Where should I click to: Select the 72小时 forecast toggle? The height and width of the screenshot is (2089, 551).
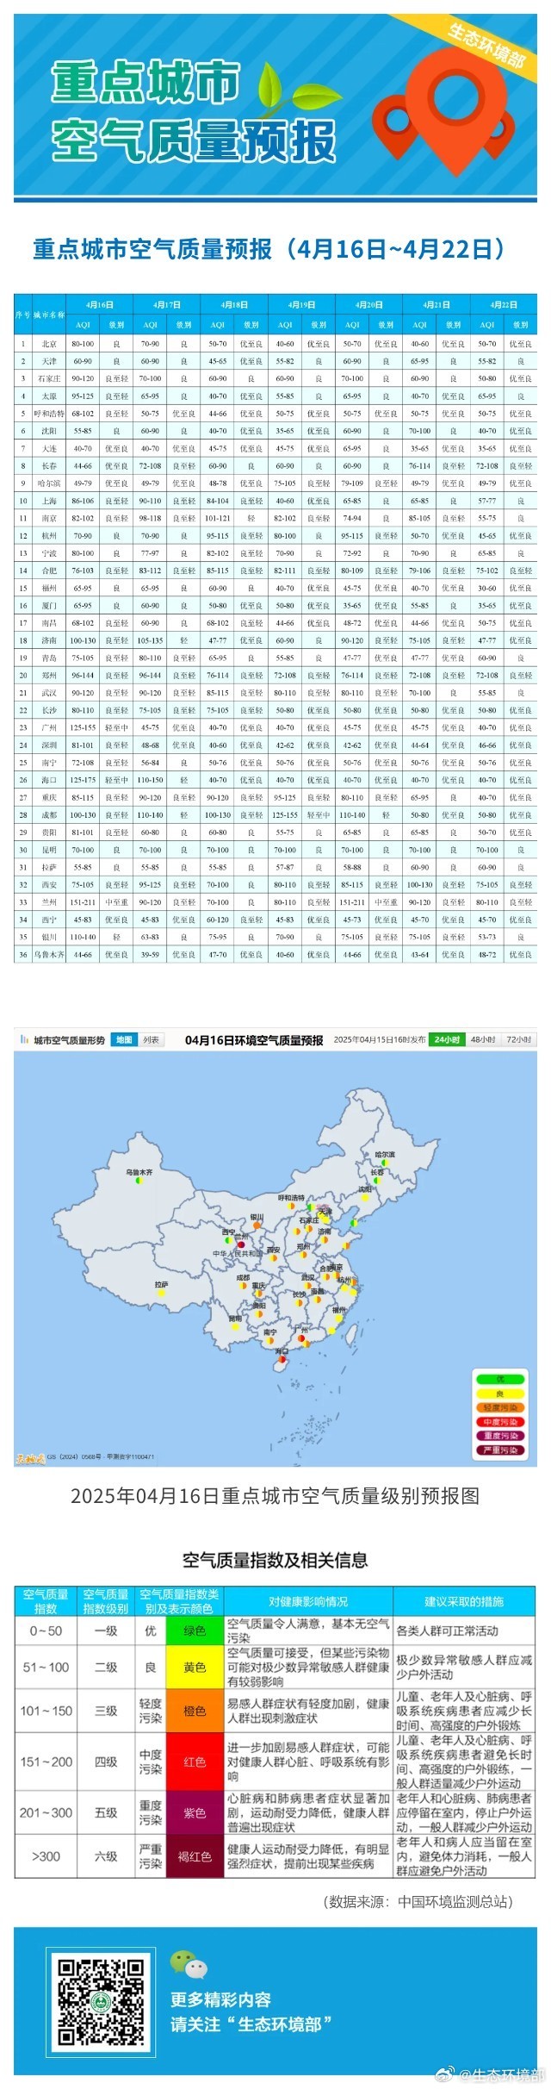[518, 1039]
